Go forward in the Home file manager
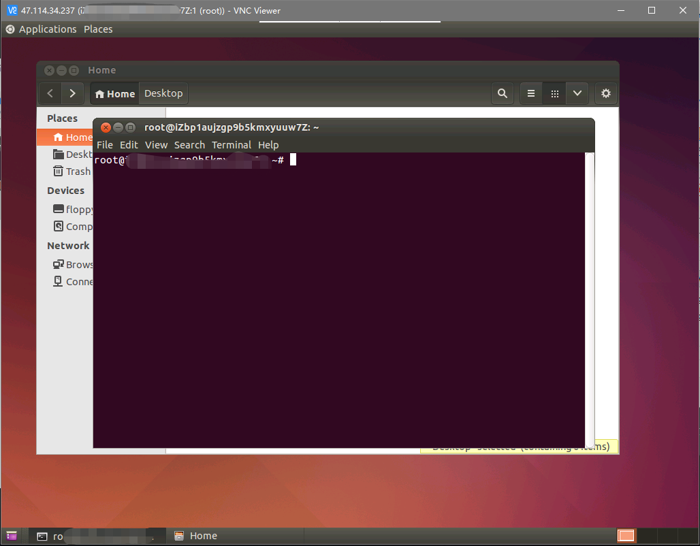The image size is (700, 546). point(72,93)
